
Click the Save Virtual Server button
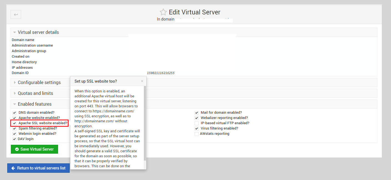[x=34, y=149]
